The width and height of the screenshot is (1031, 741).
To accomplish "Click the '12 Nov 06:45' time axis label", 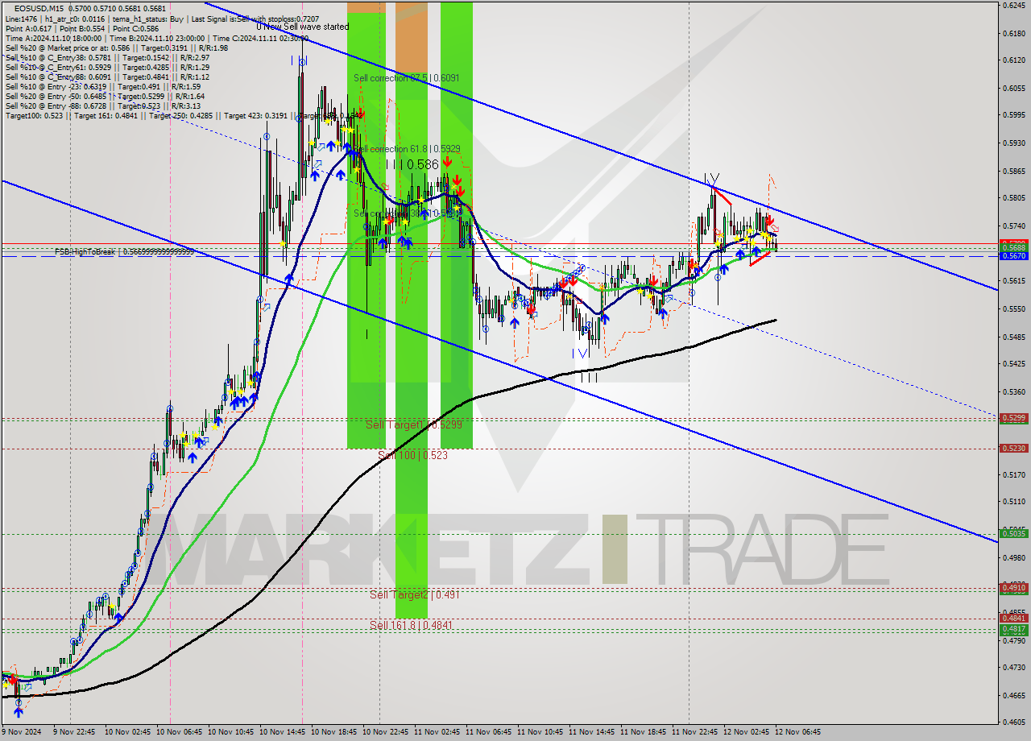I will [x=797, y=732].
